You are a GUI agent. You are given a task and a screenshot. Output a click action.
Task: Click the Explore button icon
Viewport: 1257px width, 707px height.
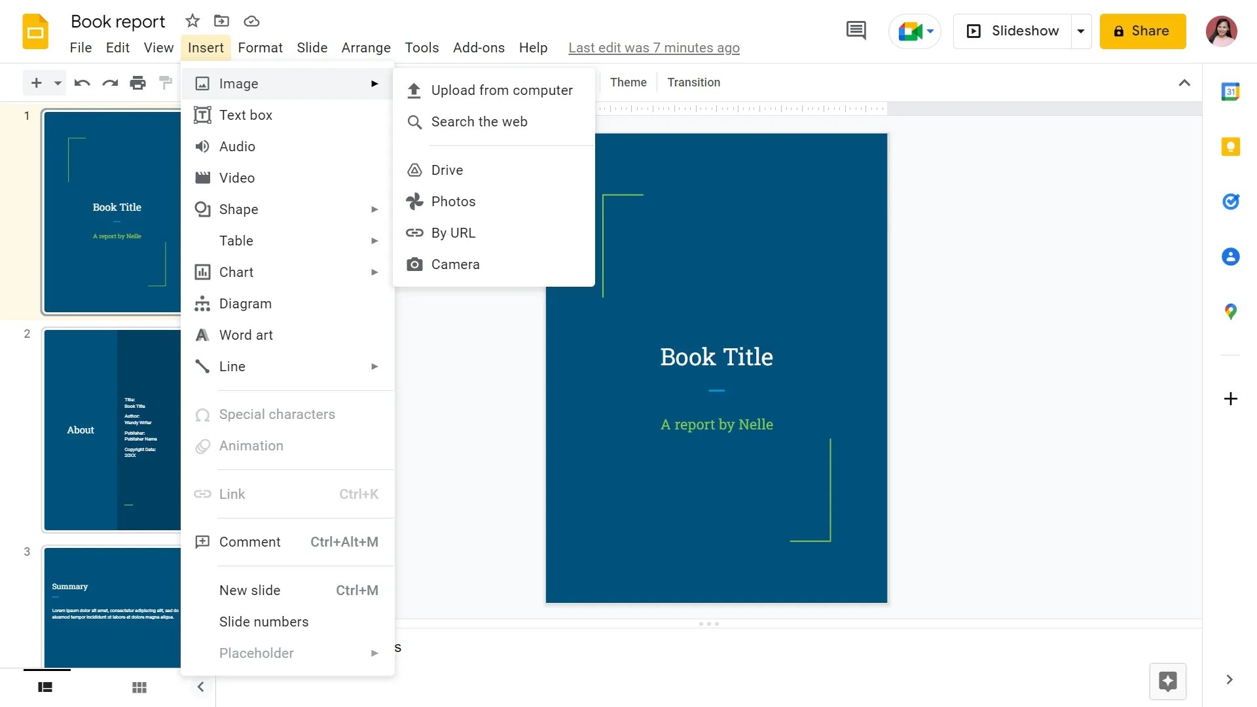coord(1167,681)
